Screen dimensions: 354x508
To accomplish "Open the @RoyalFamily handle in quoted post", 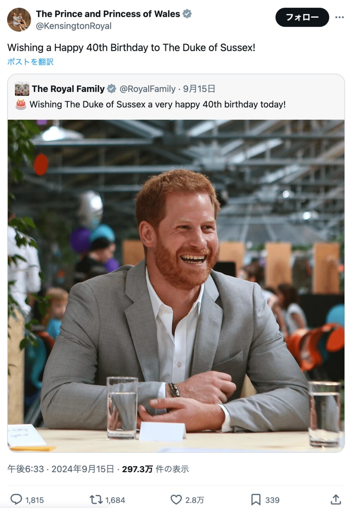I will tap(147, 89).
